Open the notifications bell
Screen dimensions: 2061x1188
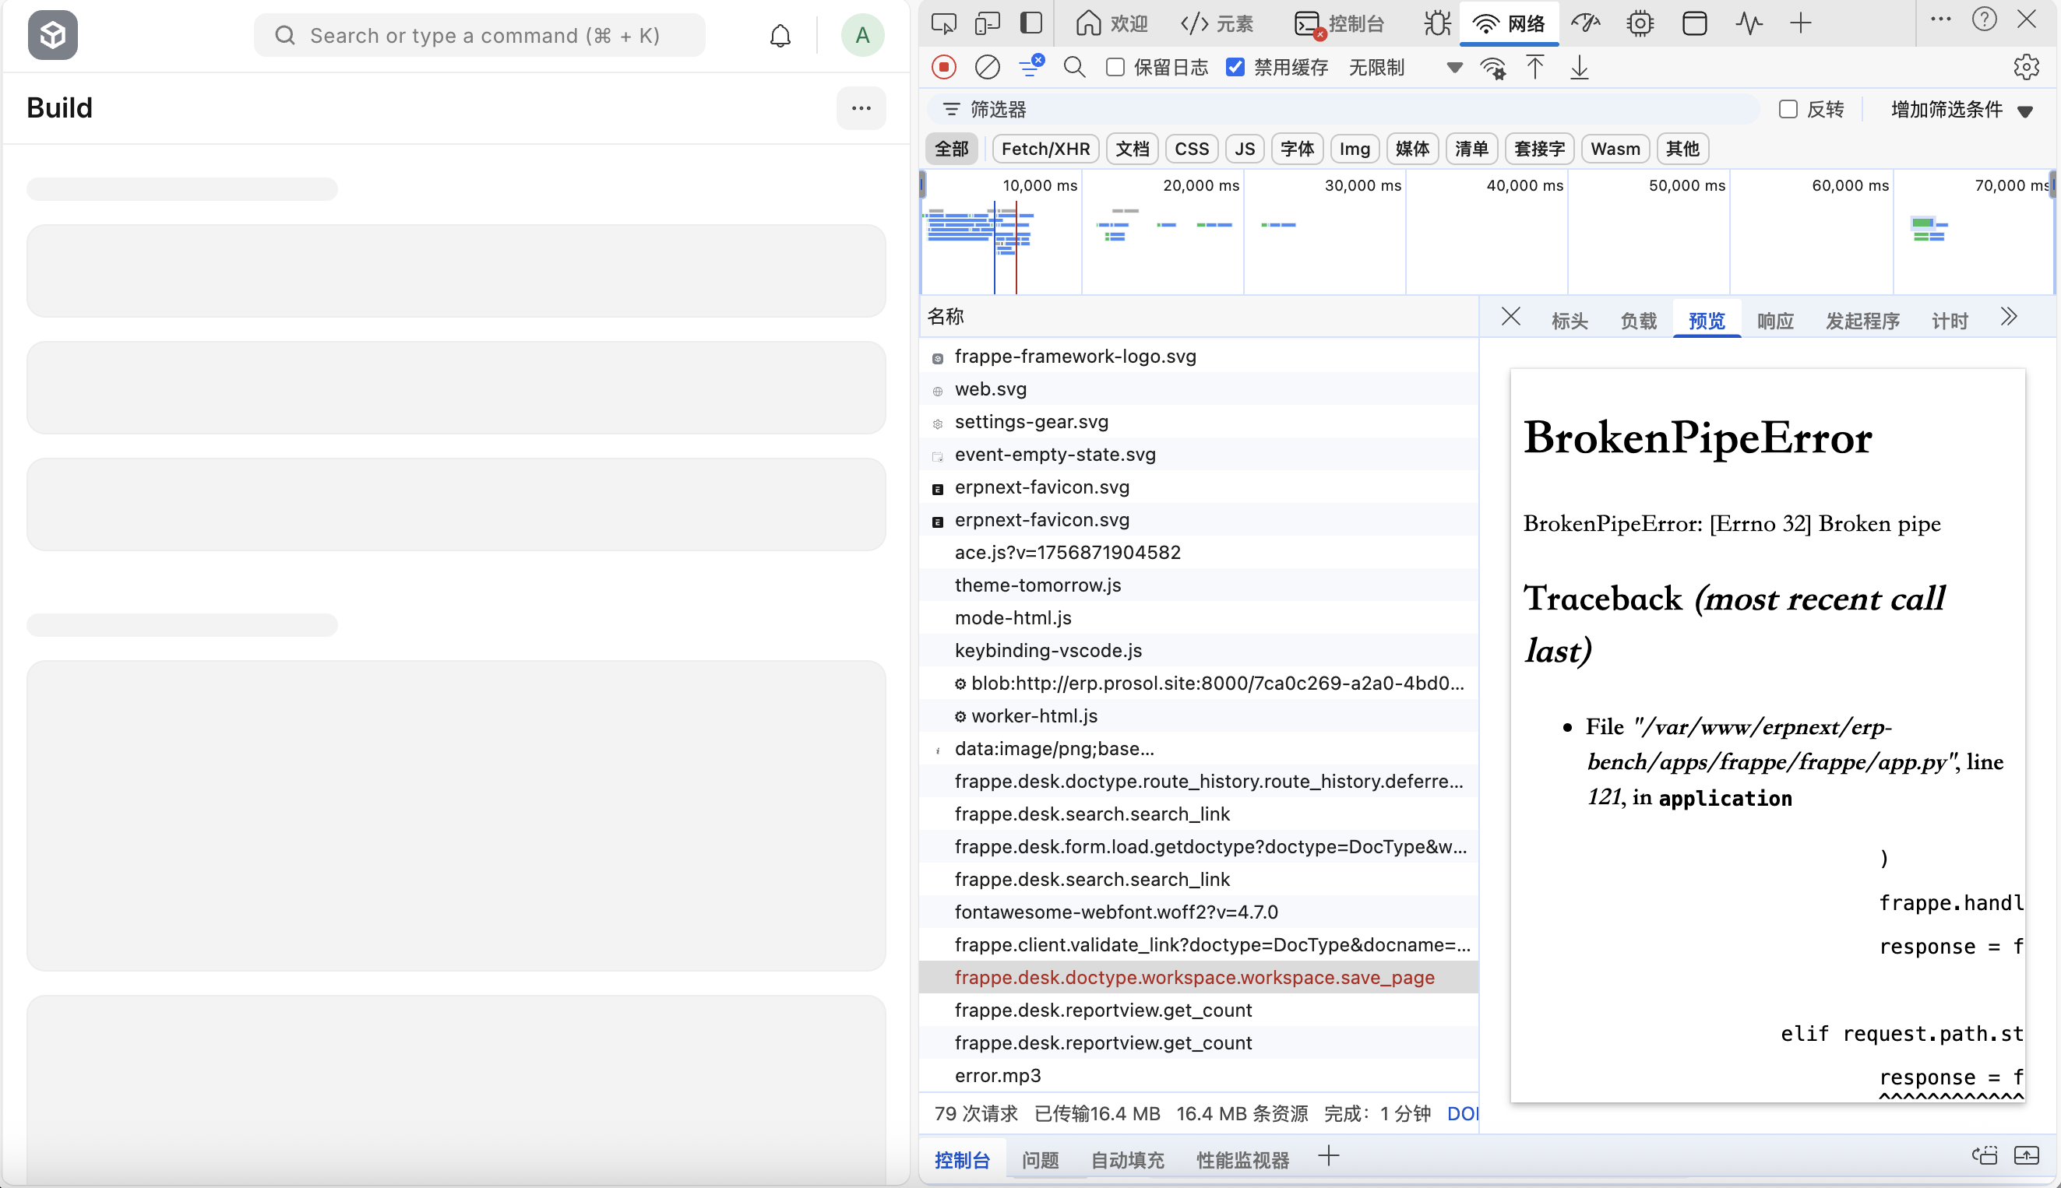click(x=780, y=35)
